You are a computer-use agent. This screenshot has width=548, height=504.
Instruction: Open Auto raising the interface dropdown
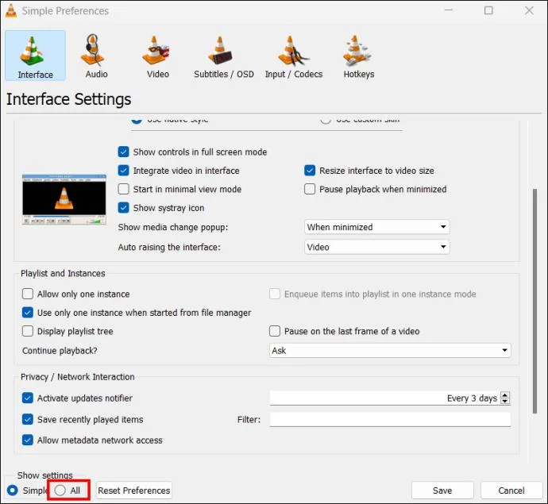(376, 247)
